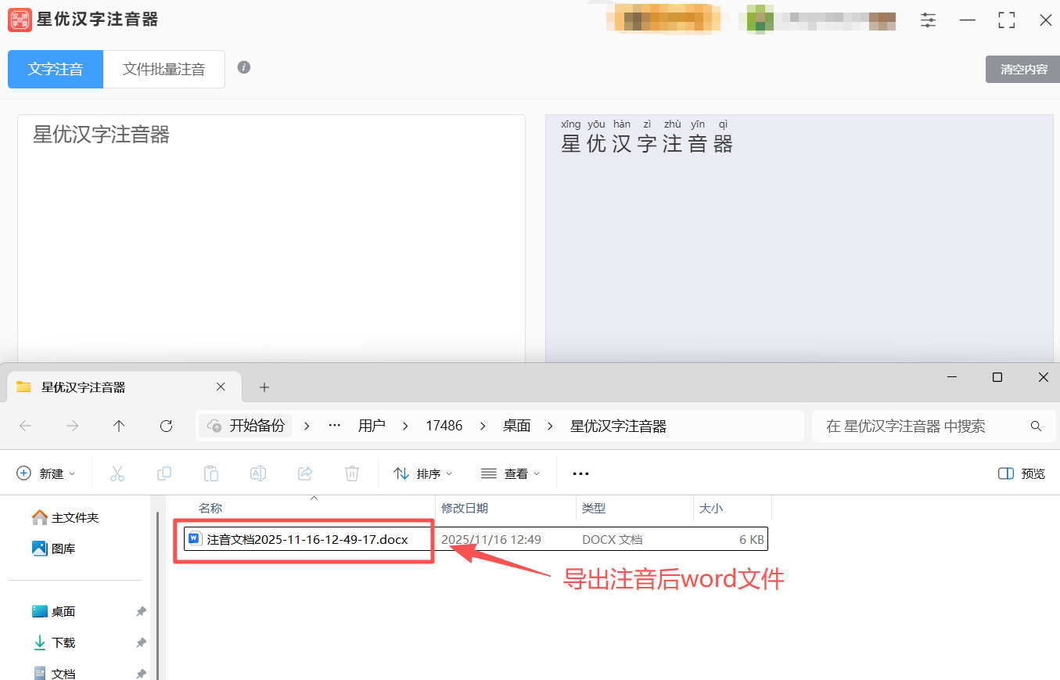This screenshot has height=680, width=1060.
Task: Open 主文件夹 in the navigation pane
Action: coord(66,518)
